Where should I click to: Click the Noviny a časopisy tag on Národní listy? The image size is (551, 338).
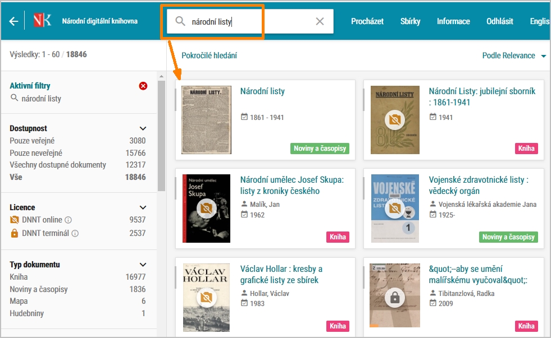point(320,149)
